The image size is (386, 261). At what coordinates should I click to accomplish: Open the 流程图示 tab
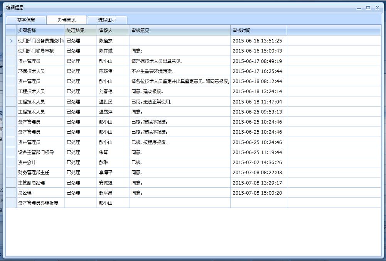[107, 20]
